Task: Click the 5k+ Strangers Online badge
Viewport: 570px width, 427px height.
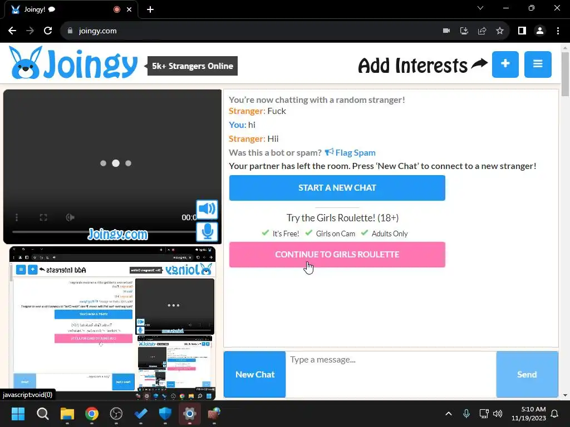Action: click(x=192, y=66)
